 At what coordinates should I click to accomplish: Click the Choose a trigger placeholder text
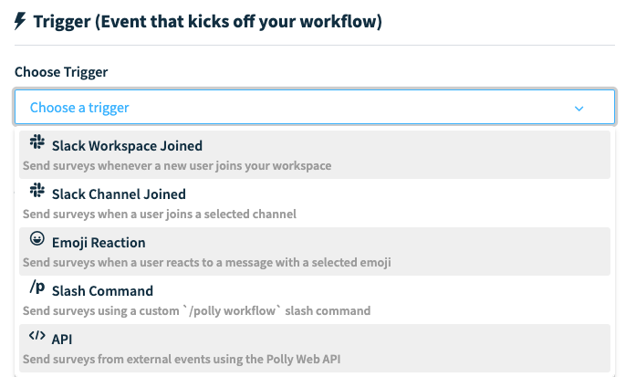pyautogui.click(x=79, y=108)
